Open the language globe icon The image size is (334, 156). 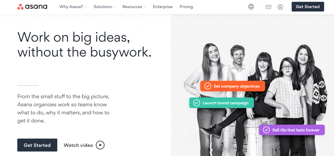[251, 7]
